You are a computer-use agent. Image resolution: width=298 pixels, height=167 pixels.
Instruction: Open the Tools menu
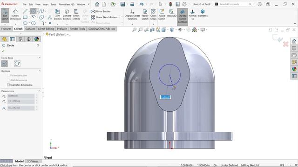pos(54,4)
